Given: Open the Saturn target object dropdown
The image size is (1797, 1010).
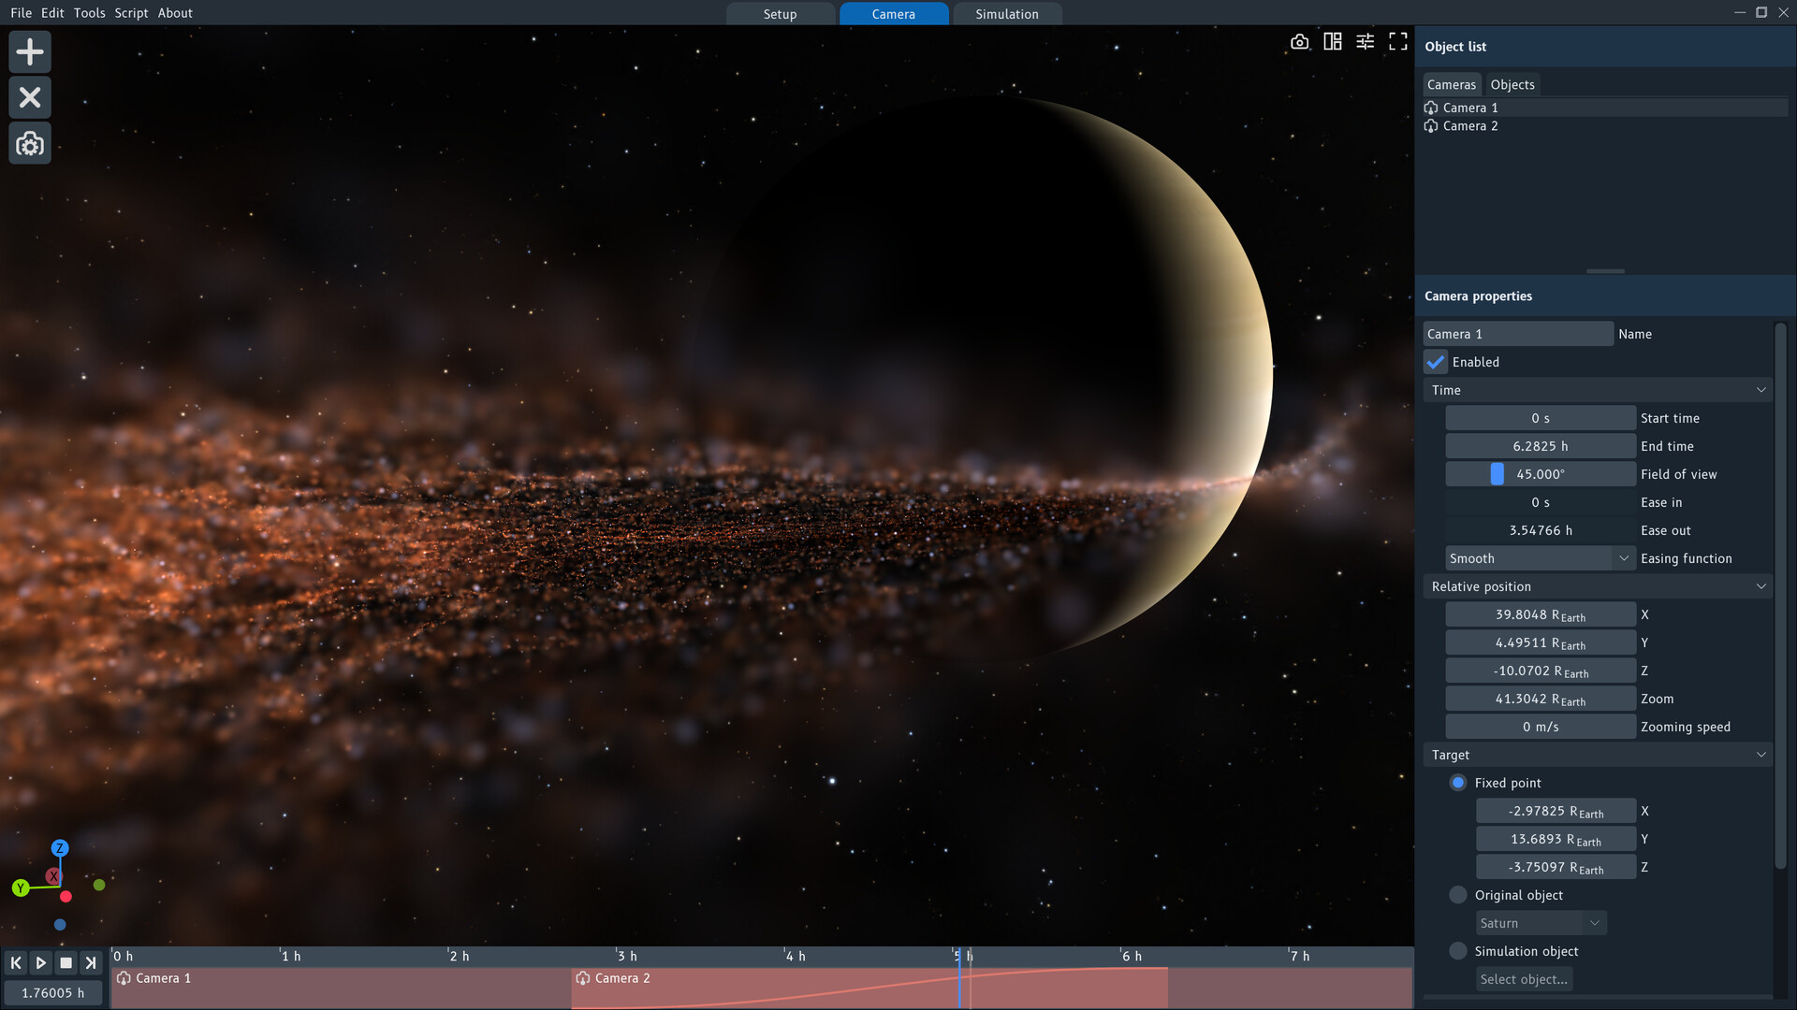Looking at the screenshot, I should coord(1541,923).
